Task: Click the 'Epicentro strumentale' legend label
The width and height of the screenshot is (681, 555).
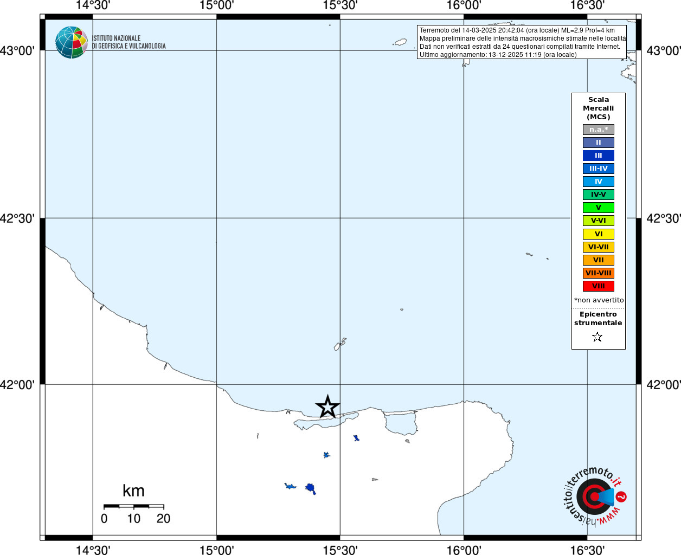Action: pos(598,319)
